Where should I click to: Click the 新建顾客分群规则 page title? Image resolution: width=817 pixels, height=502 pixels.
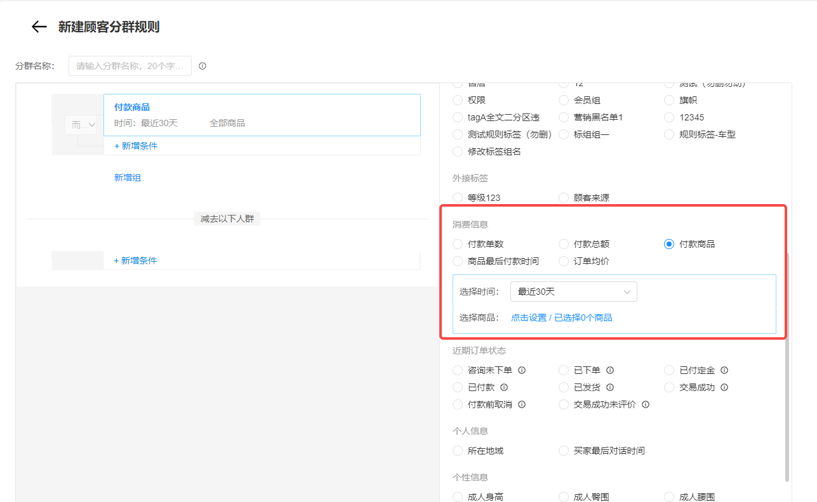pos(109,27)
